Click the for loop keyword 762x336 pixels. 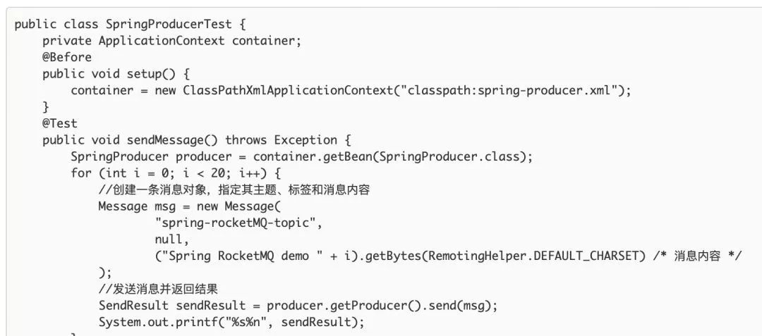coord(80,173)
